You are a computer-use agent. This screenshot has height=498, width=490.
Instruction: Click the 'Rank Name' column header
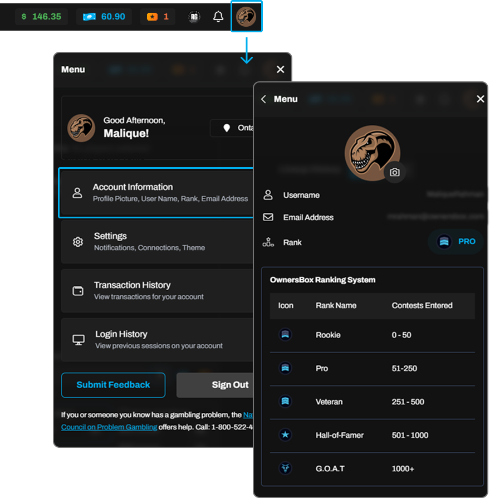336,305
